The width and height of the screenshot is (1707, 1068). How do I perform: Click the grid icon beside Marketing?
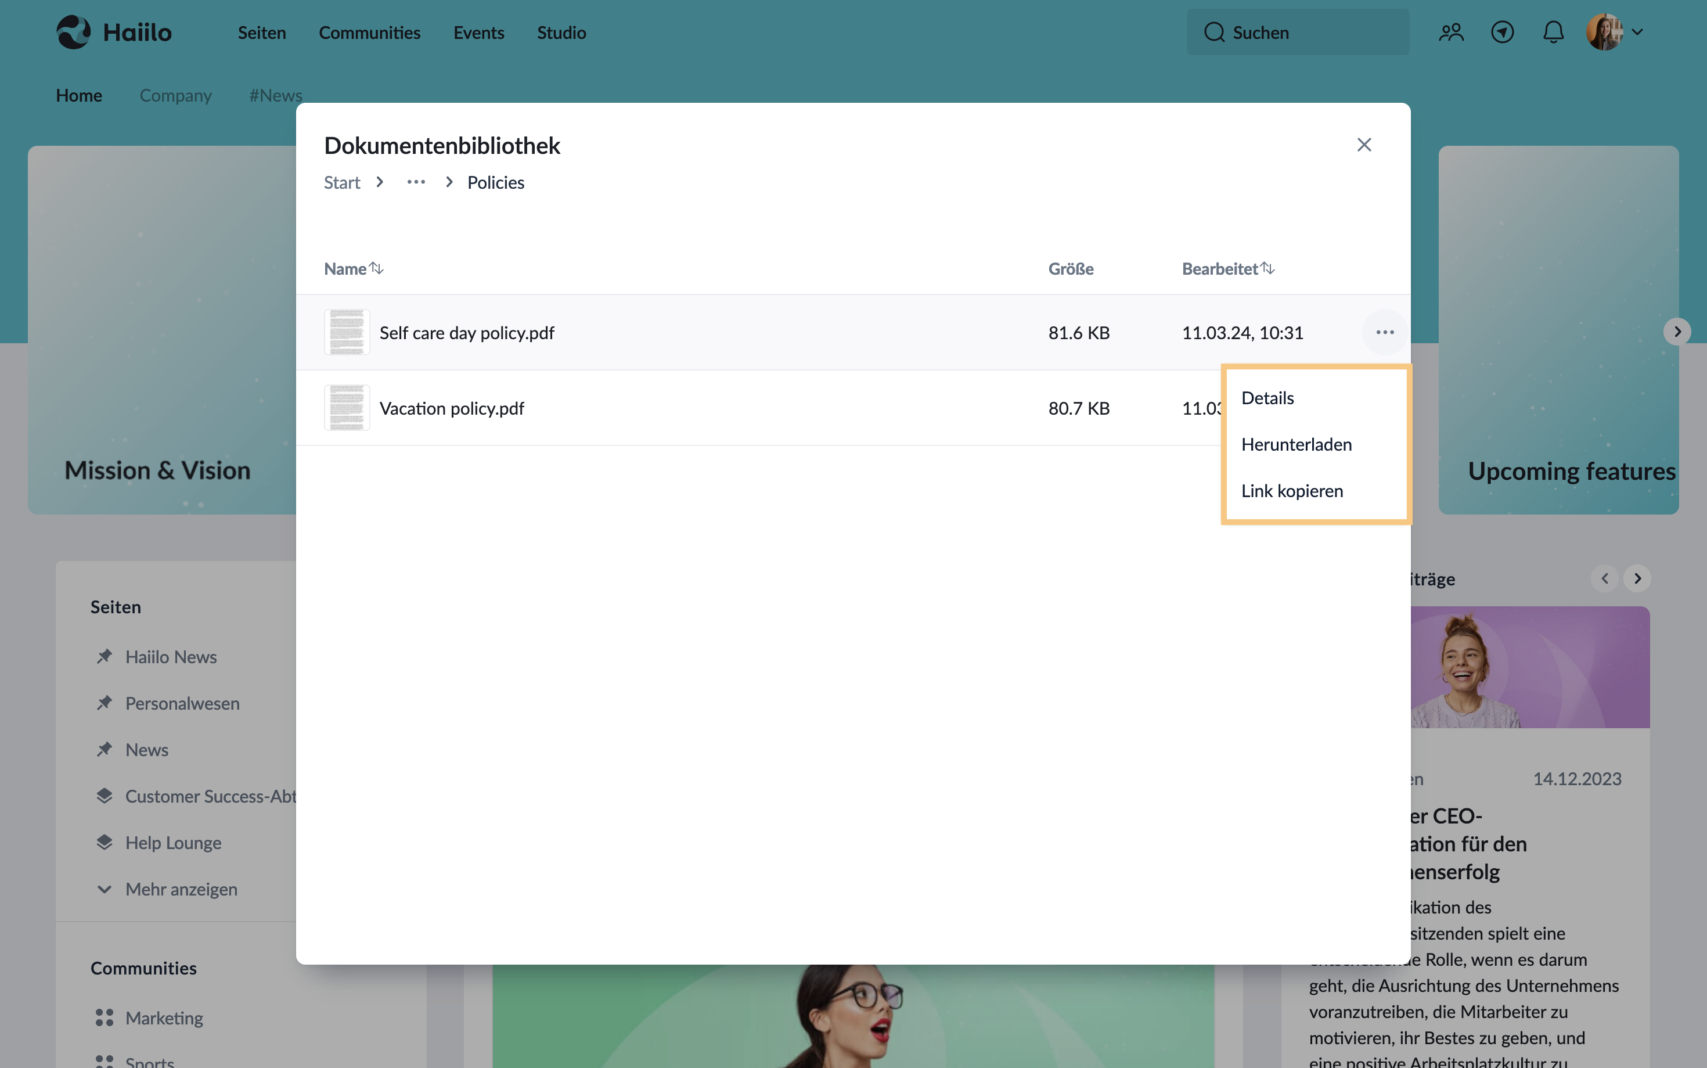(x=105, y=1018)
